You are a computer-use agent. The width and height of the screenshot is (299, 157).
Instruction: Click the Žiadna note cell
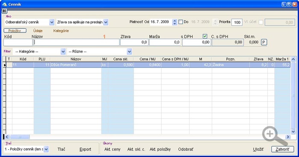point(231,65)
